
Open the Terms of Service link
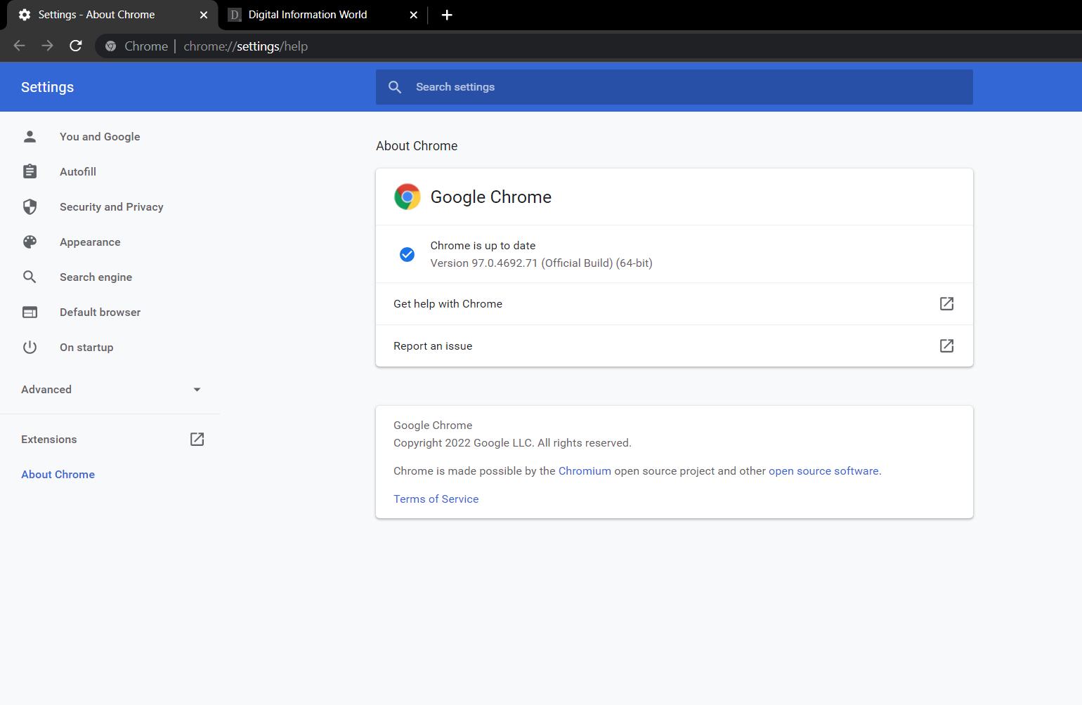[436, 499]
